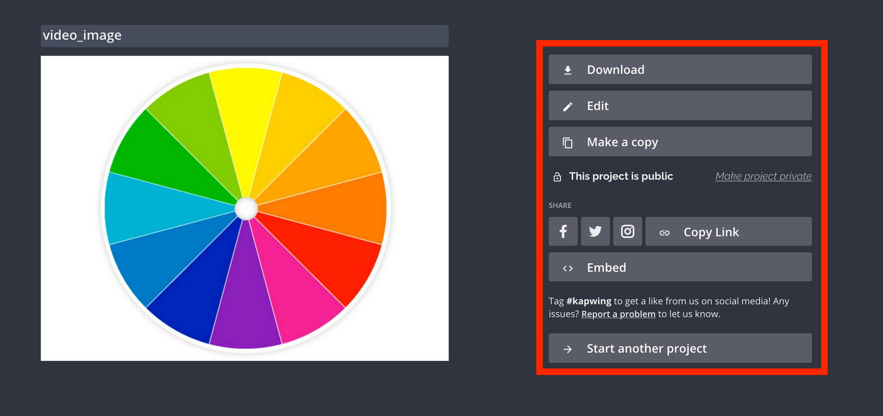Click the pencil icon to edit

[x=568, y=106]
